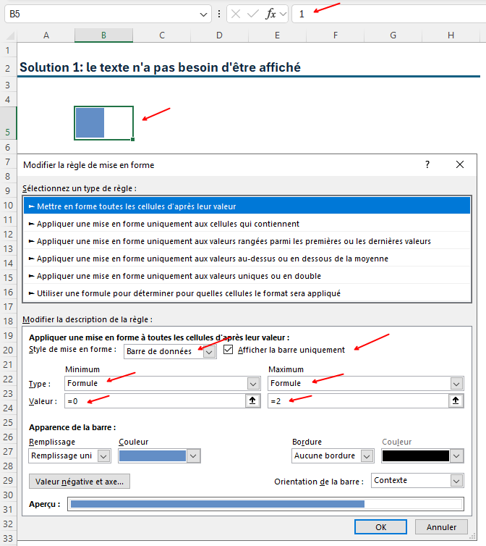Viewport: 486px width, 546px height.
Task: Open the blue fill Couleur swatch picker
Action: pos(193,455)
